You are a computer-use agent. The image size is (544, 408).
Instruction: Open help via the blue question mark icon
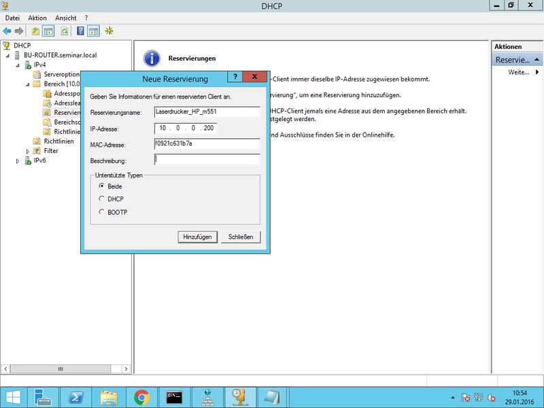point(81,31)
